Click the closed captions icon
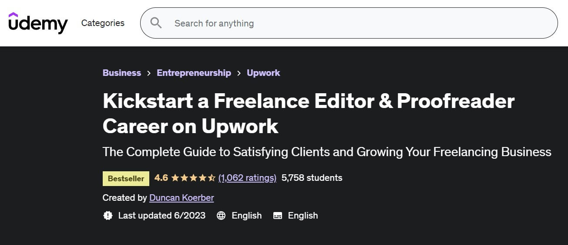 pyautogui.click(x=278, y=216)
